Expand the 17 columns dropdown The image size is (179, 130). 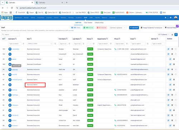(x=164, y=35)
